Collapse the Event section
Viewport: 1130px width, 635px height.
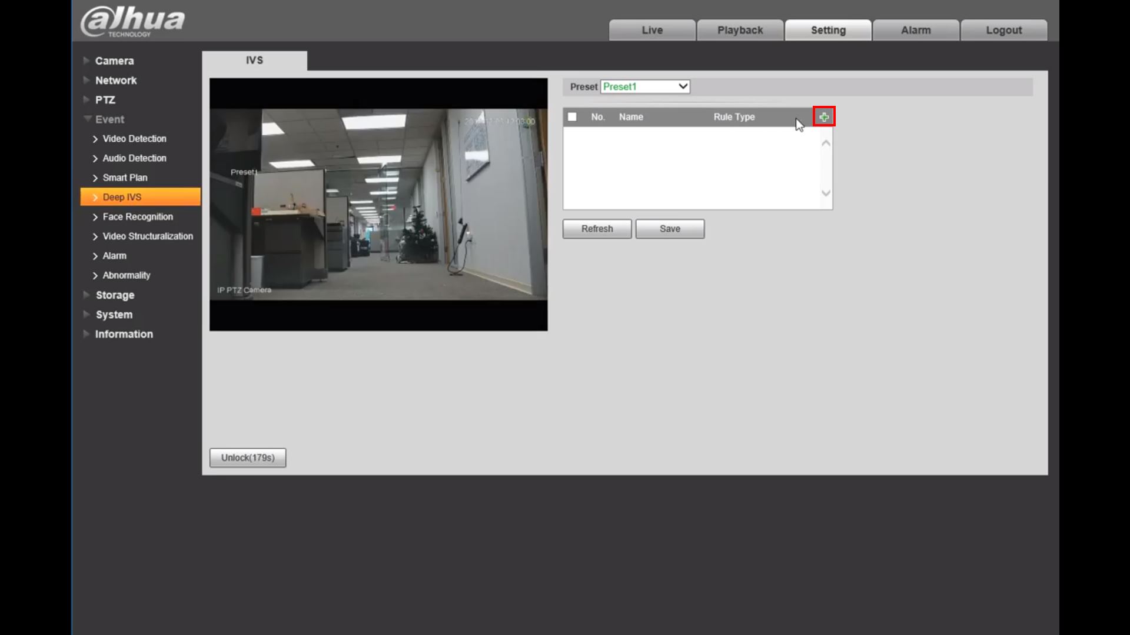[x=110, y=119]
